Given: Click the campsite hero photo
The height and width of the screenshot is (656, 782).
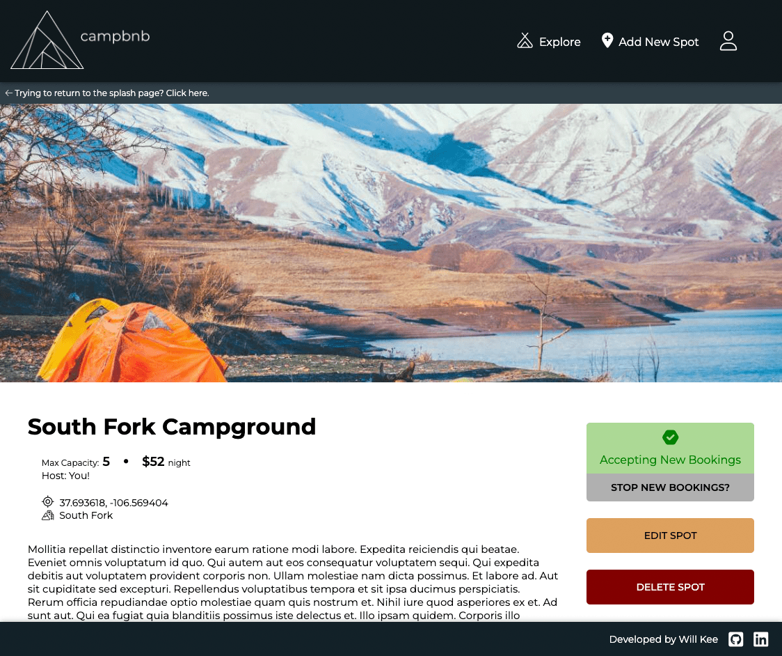Looking at the screenshot, I should tap(391, 243).
